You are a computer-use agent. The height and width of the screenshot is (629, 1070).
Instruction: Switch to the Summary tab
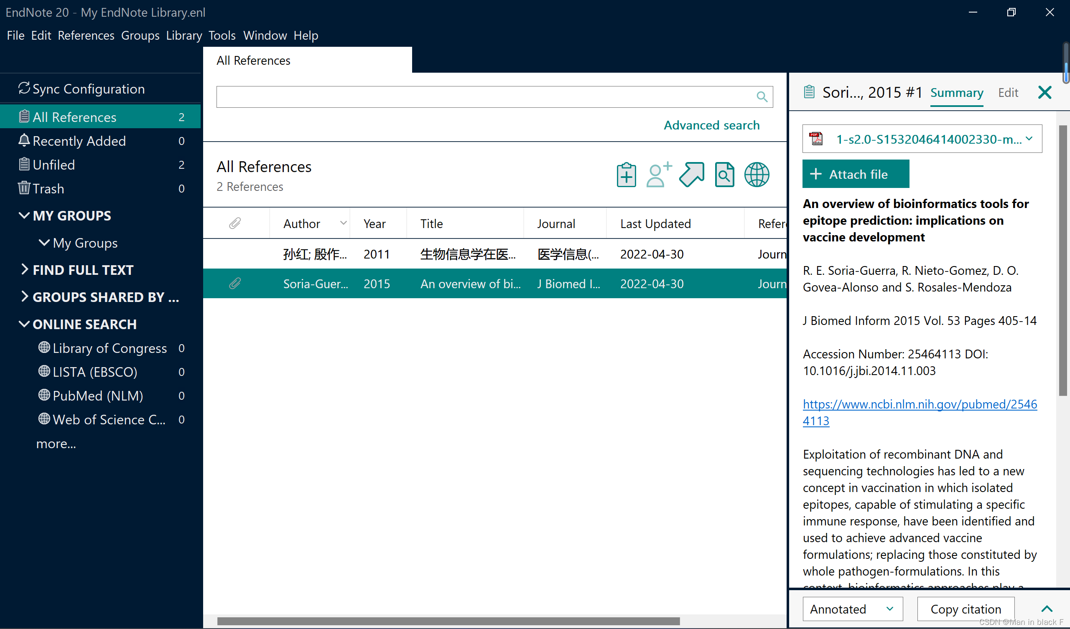[957, 92]
